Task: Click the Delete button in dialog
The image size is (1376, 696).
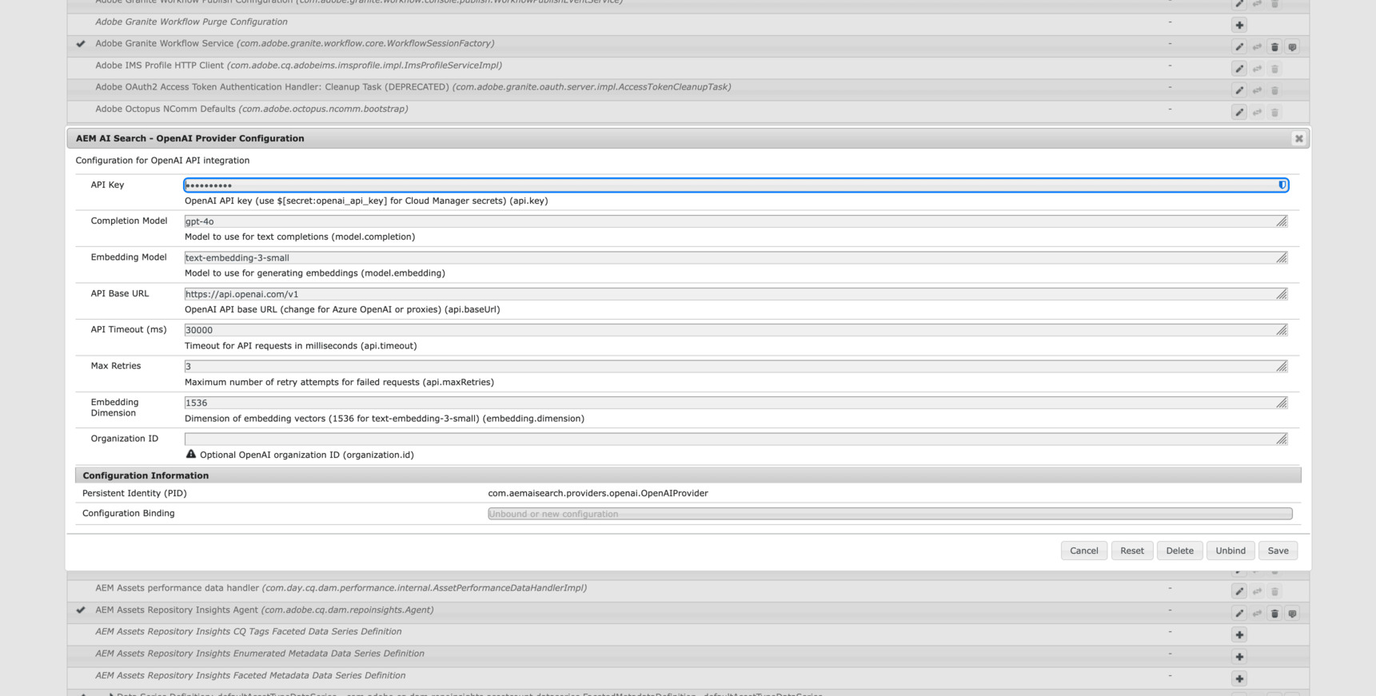Action: 1179,551
